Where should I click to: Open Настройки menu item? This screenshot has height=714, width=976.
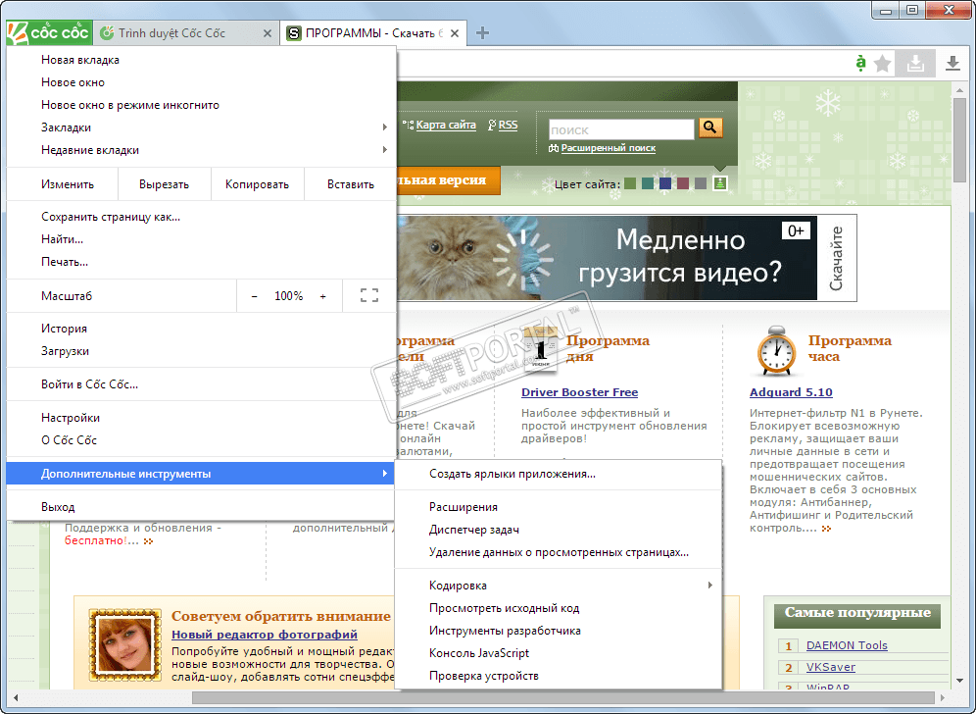point(201,418)
